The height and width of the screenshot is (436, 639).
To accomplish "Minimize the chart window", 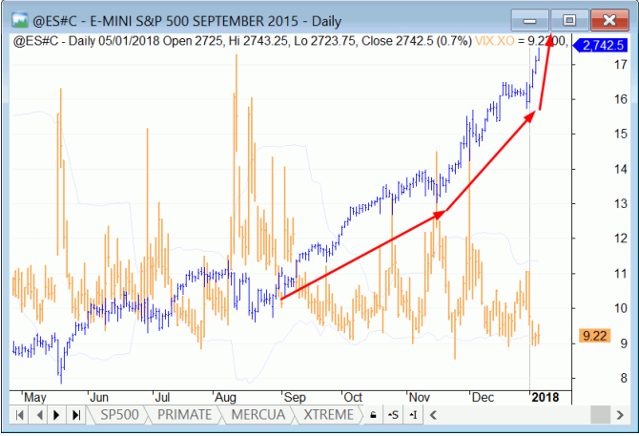I will point(530,19).
